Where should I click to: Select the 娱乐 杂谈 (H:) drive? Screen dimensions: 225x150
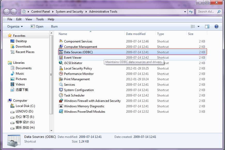click(x=25, y=128)
